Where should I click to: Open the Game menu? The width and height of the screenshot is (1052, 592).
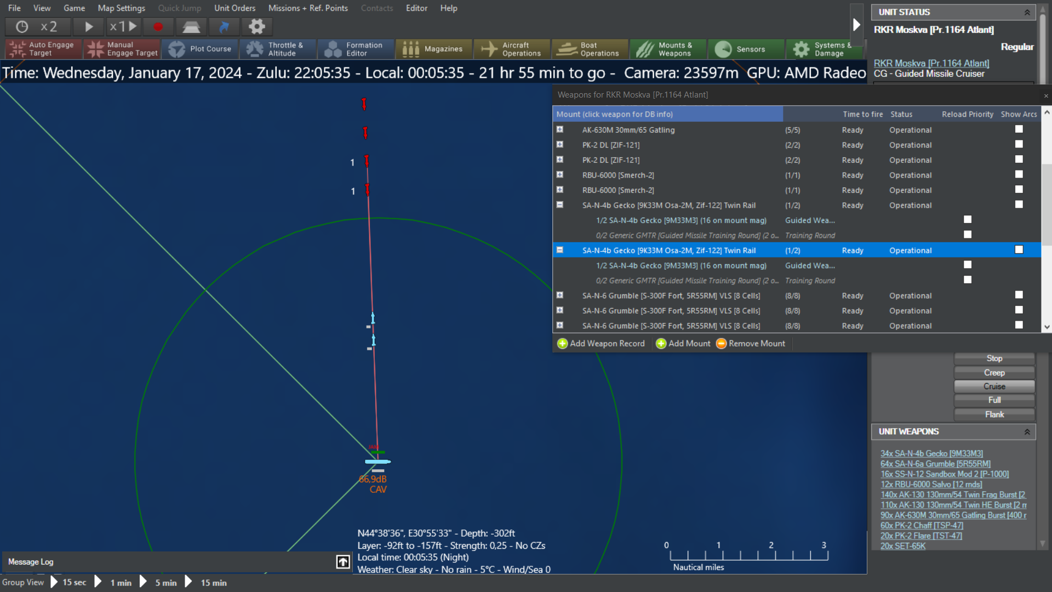pos(75,8)
